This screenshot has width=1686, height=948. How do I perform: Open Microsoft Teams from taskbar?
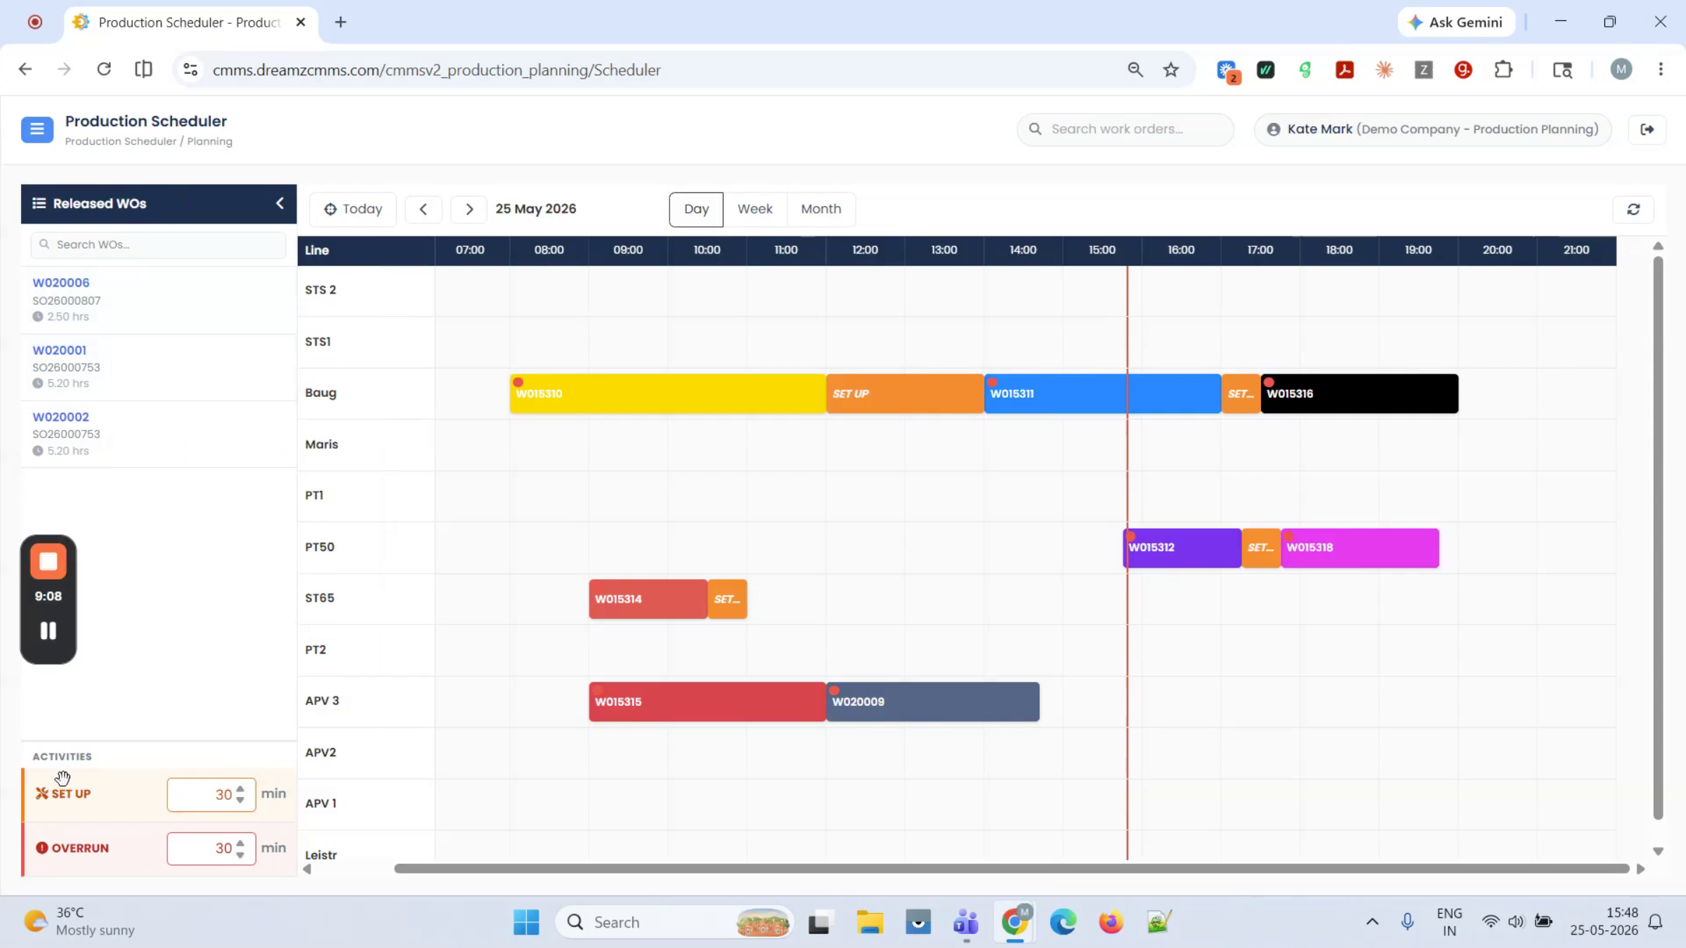[x=966, y=922]
